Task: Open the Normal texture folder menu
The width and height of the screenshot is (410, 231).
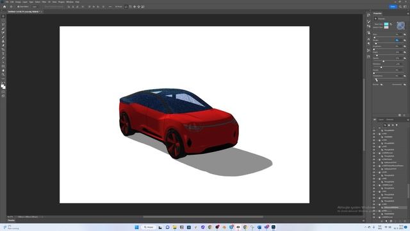Action: click(x=382, y=85)
